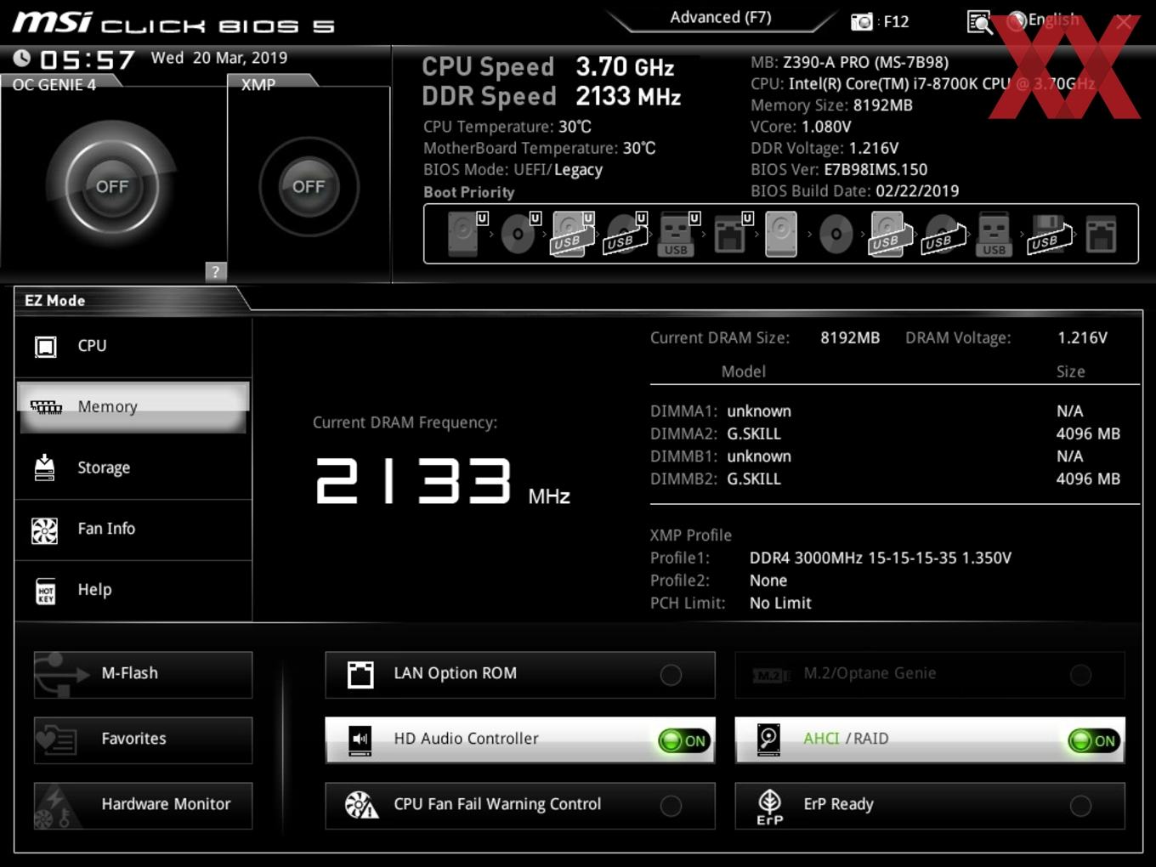This screenshot has width=1156, height=867.
Task: Take a screenshot with the F12 camera icon
Action: coord(862,21)
